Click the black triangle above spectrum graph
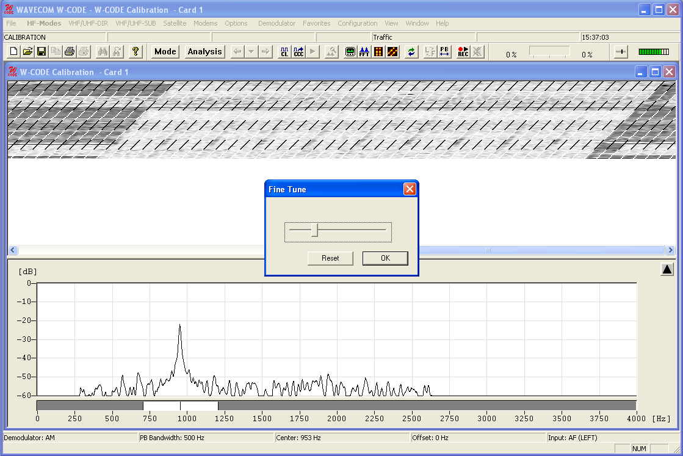This screenshot has width=683, height=456. tap(667, 269)
